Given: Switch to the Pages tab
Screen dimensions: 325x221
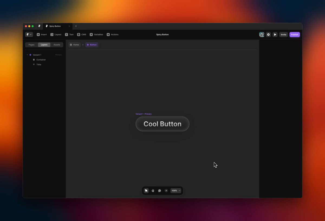Looking at the screenshot, I should click(x=31, y=45).
